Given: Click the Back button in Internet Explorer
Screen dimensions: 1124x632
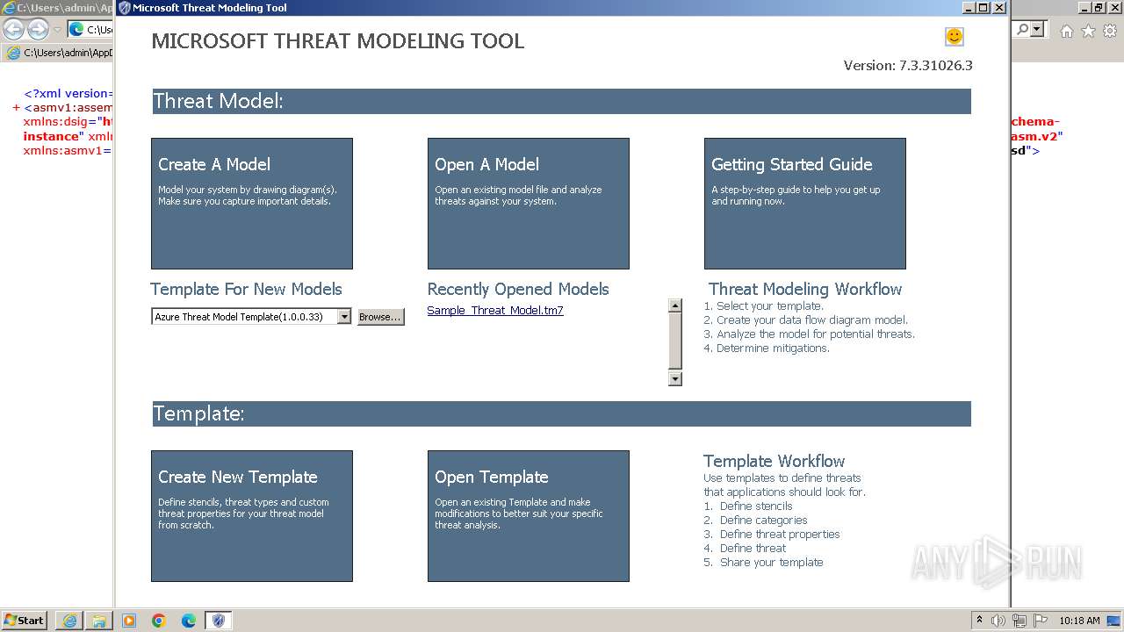Looking at the screenshot, I should pos(13,29).
